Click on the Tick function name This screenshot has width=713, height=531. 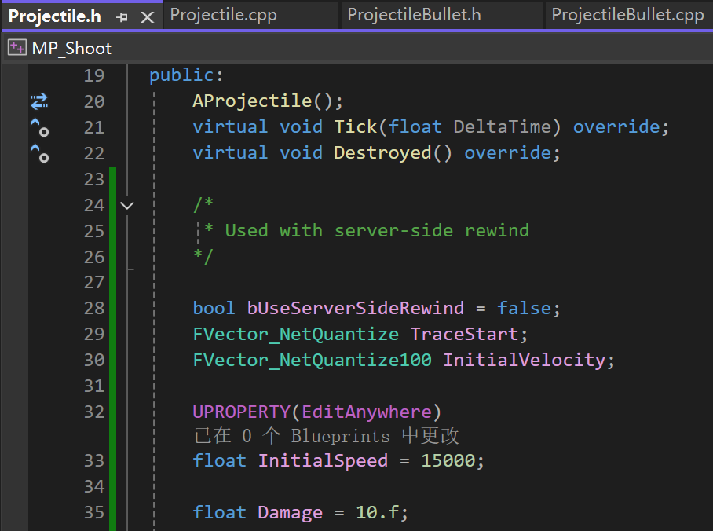point(356,126)
